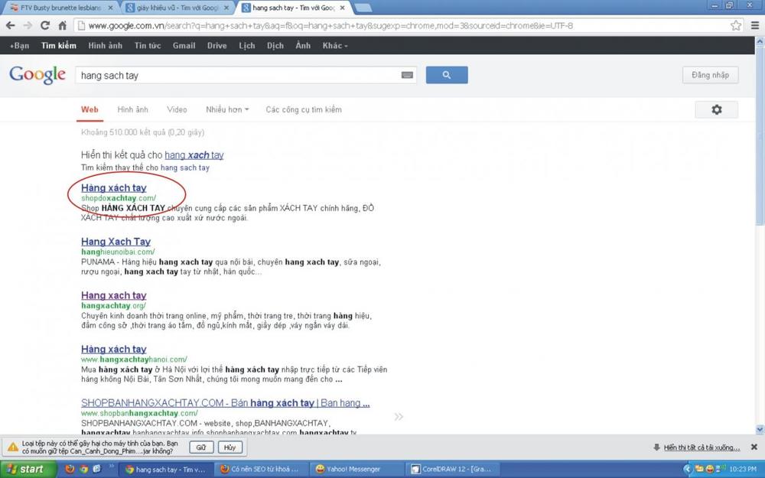Click 'Hiển thị tất cả tải xuống' link
This screenshot has height=478, width=765.
coord(702,447)
